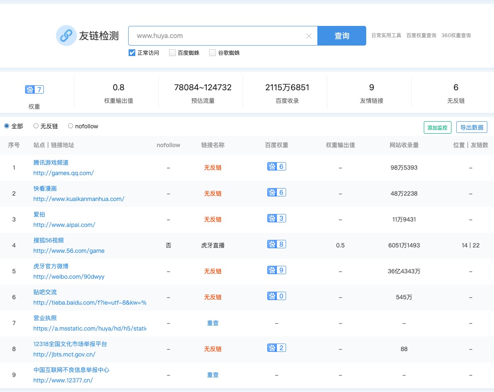Click the paw weight badge showing 7
The height and width of the screenshot is (392, 494).
point(34,89)
